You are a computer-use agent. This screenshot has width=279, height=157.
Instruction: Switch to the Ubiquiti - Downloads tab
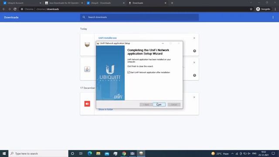(x=105, y=3)
